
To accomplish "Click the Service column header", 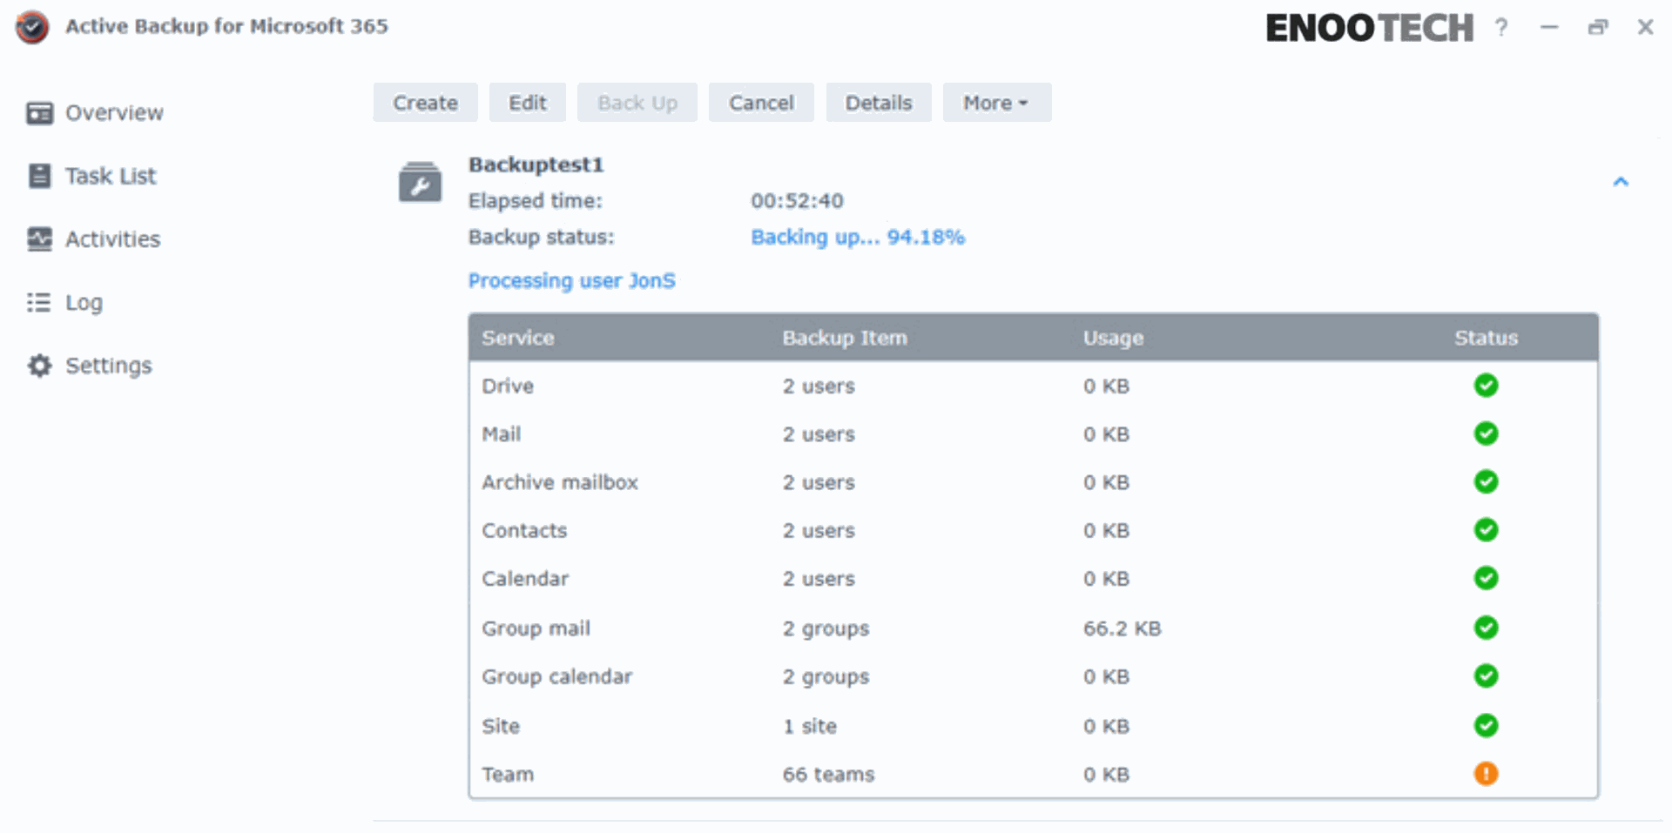I will click(x=518, y=338).
